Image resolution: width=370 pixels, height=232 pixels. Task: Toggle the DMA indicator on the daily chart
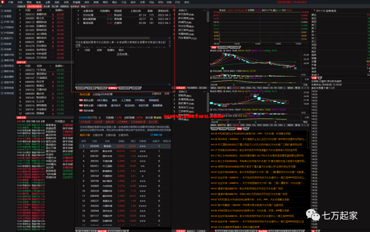(x=248, y=88)
